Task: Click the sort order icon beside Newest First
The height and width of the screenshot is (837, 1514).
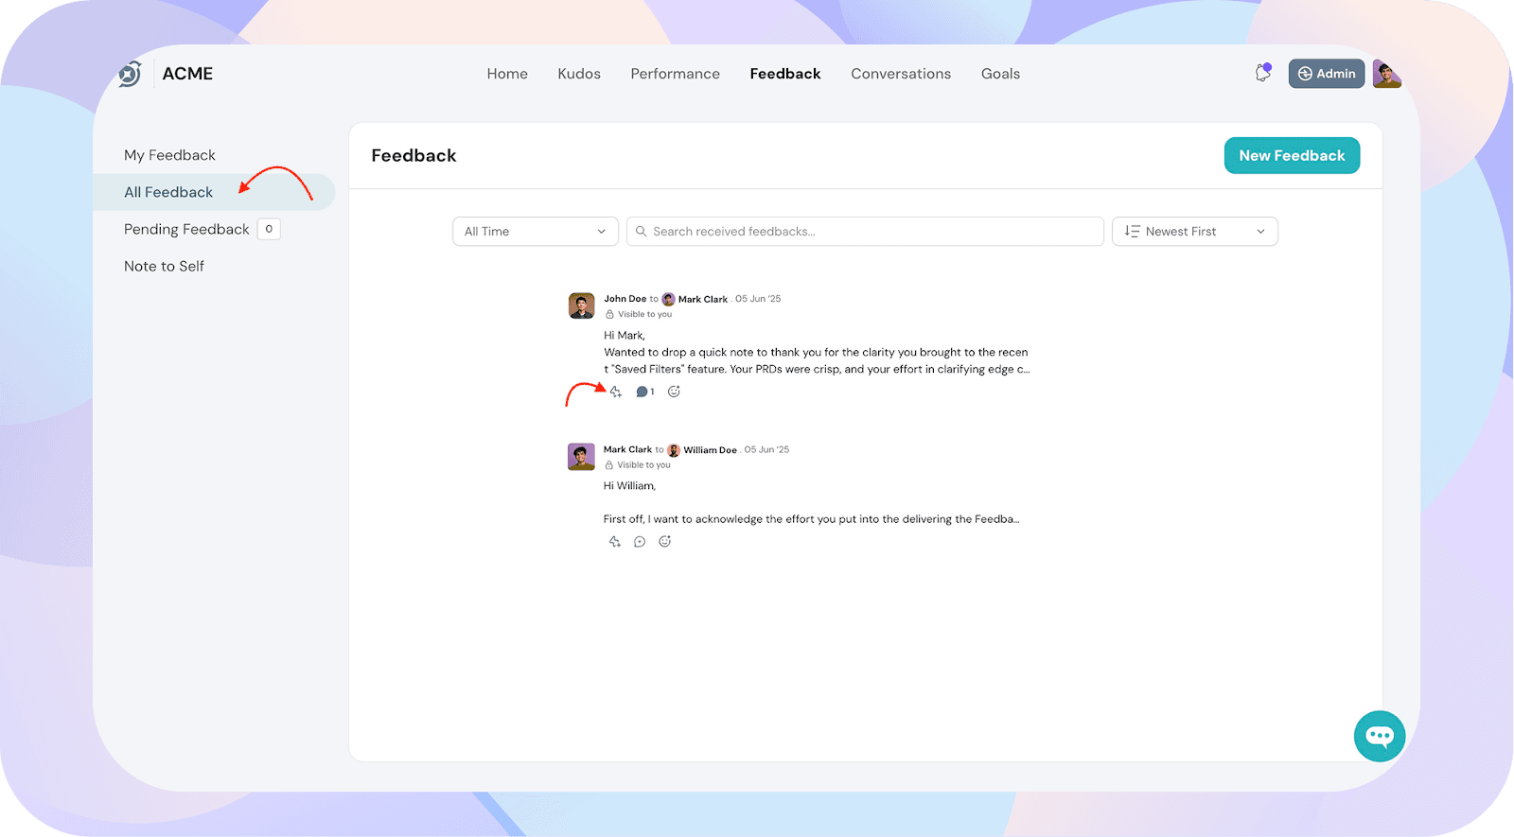Action: (x=1132, y=232)
